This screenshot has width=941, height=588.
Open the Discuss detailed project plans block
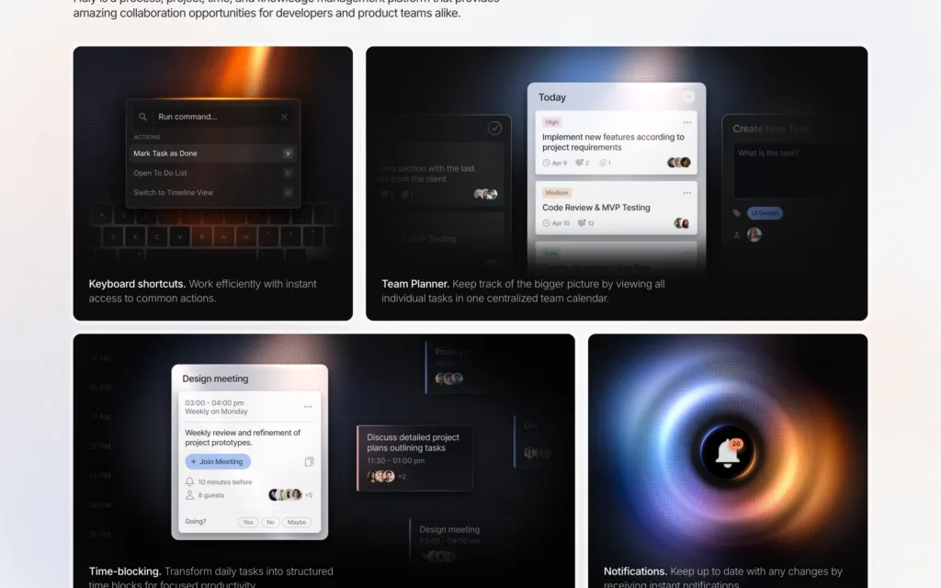pos(414,458)
